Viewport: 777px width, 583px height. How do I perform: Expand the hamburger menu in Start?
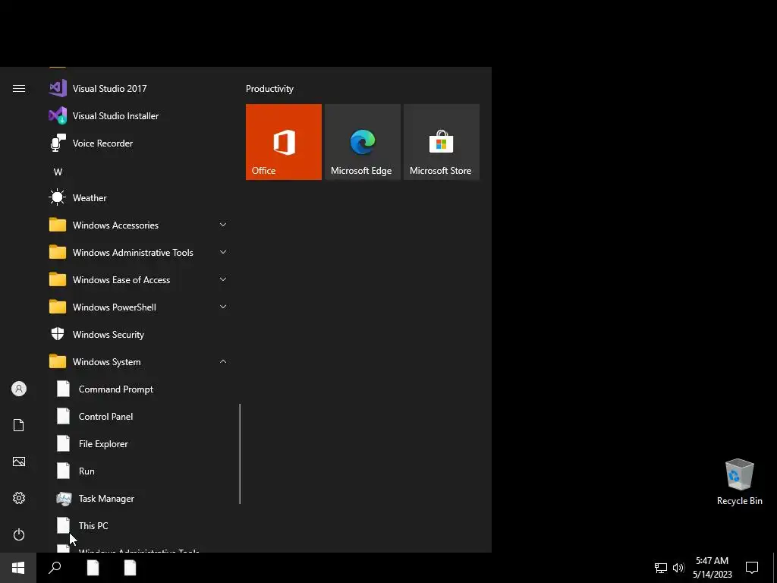(19, 89)
